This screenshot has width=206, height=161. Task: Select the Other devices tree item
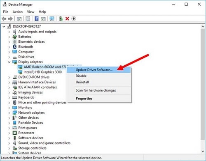coord(28,117)
